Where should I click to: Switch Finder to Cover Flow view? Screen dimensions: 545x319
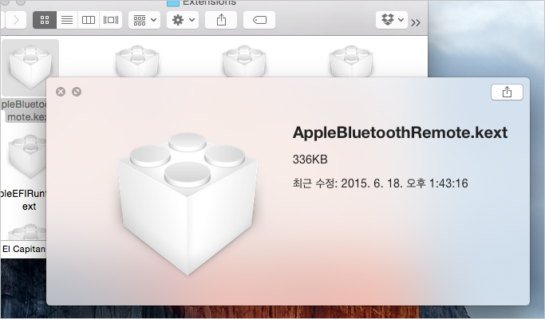click(x=111, y=20)
